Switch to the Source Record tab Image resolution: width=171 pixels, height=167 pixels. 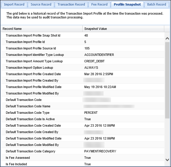(x=41, y=4)
